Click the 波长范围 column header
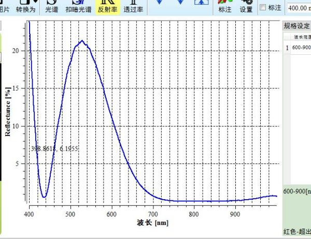The height and width of the screenshot is (239, 311). (301, 37)
